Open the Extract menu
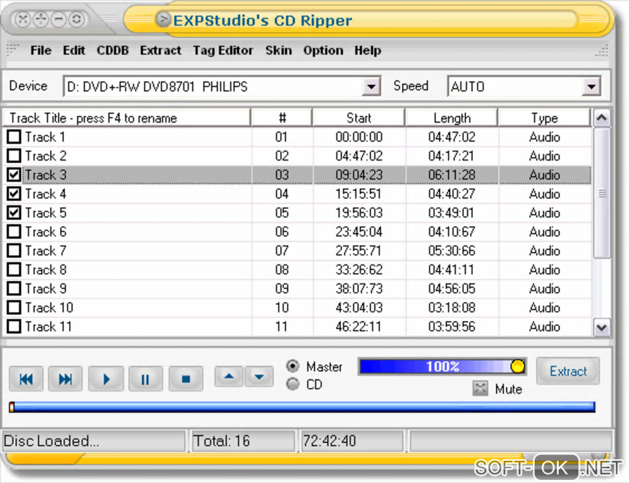Screen dimensions: 629x483 click(160, 51)
